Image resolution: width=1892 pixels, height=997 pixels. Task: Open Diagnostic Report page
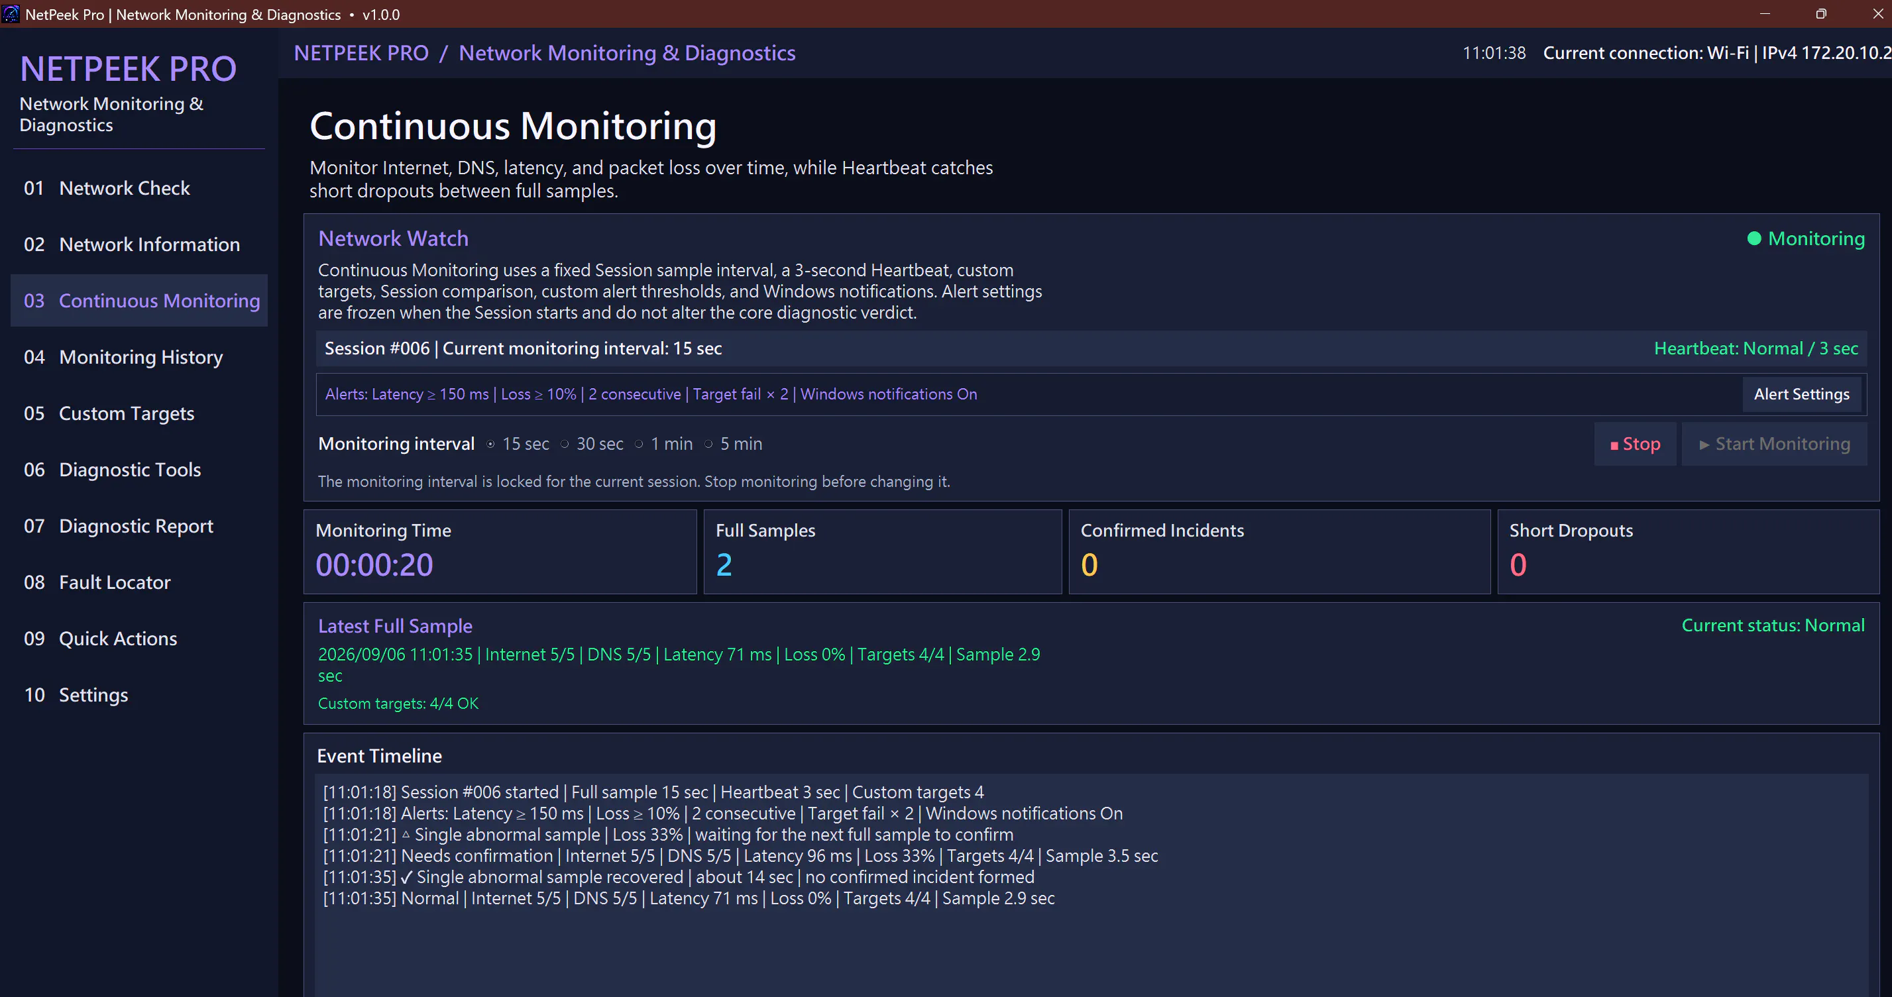[x=139, y=526]
